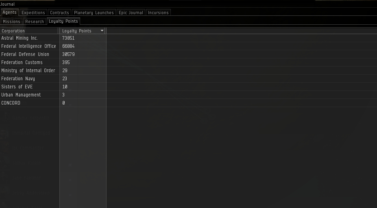The image size is (377, 208).
Task: Click the 73851 loyalty points value
Action: coord(68,38)
